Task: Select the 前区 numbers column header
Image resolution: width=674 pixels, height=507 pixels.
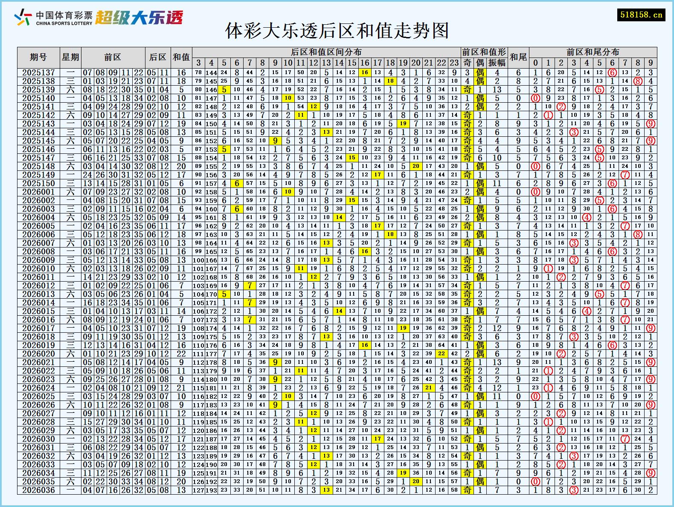Action: [113, 57]
